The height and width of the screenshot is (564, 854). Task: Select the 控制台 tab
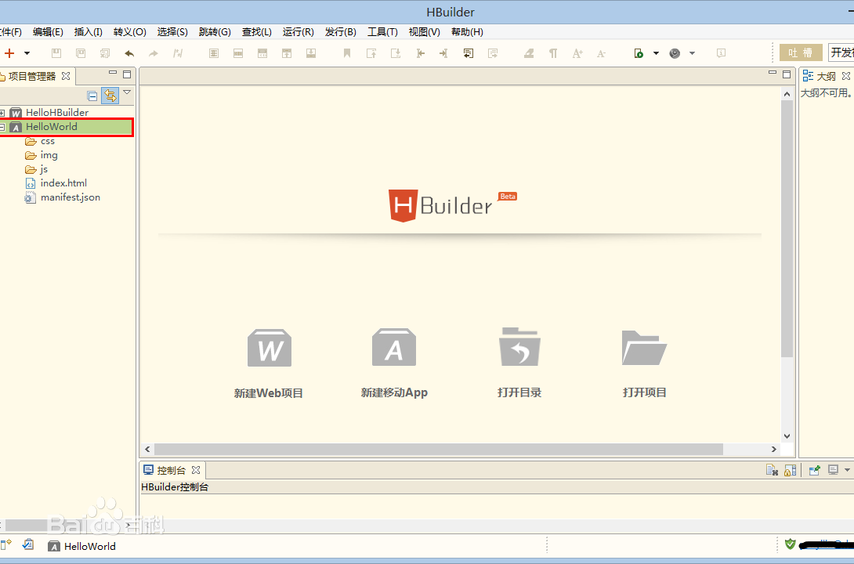coord(171,470)
